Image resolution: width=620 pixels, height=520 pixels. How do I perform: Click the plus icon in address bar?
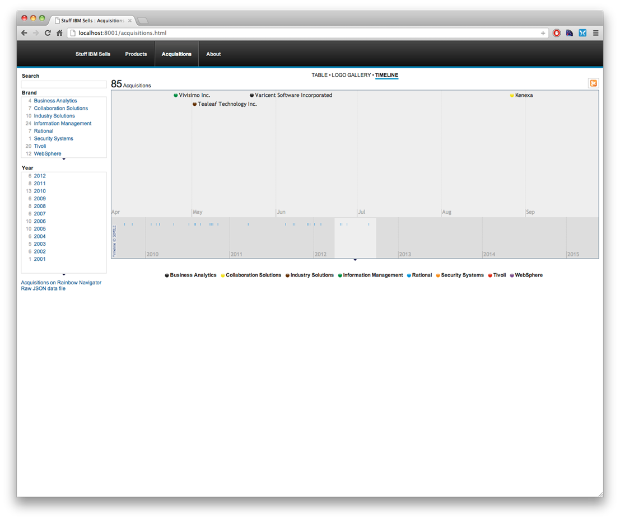[543, 33]
